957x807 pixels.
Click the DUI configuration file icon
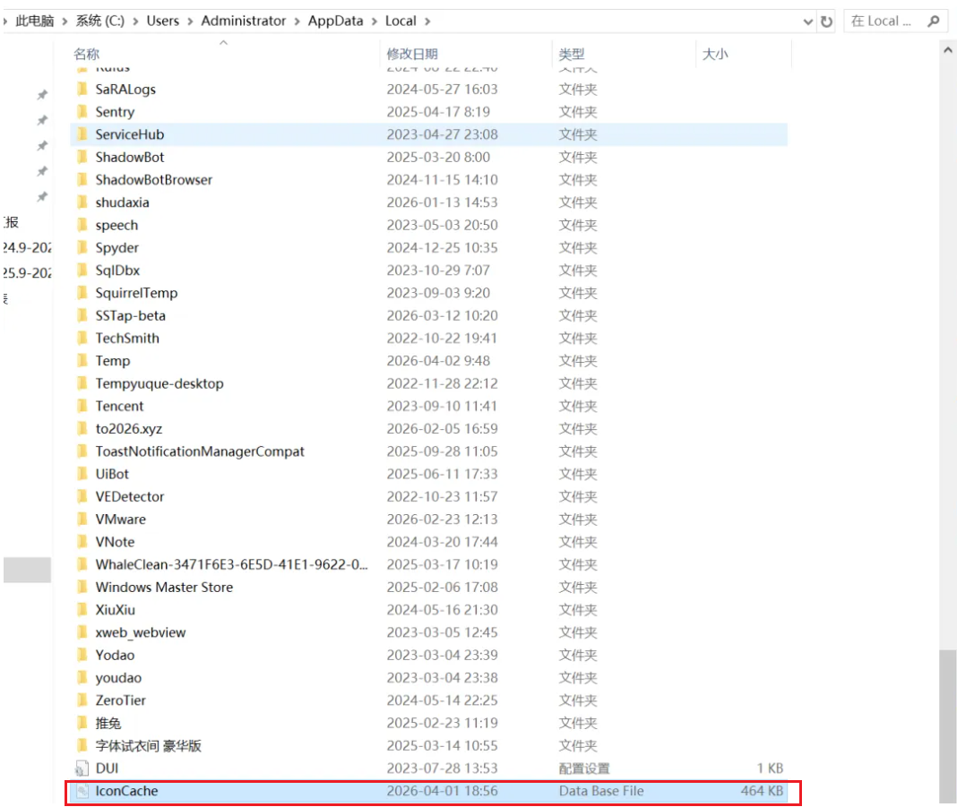click(x=82, y=768)
